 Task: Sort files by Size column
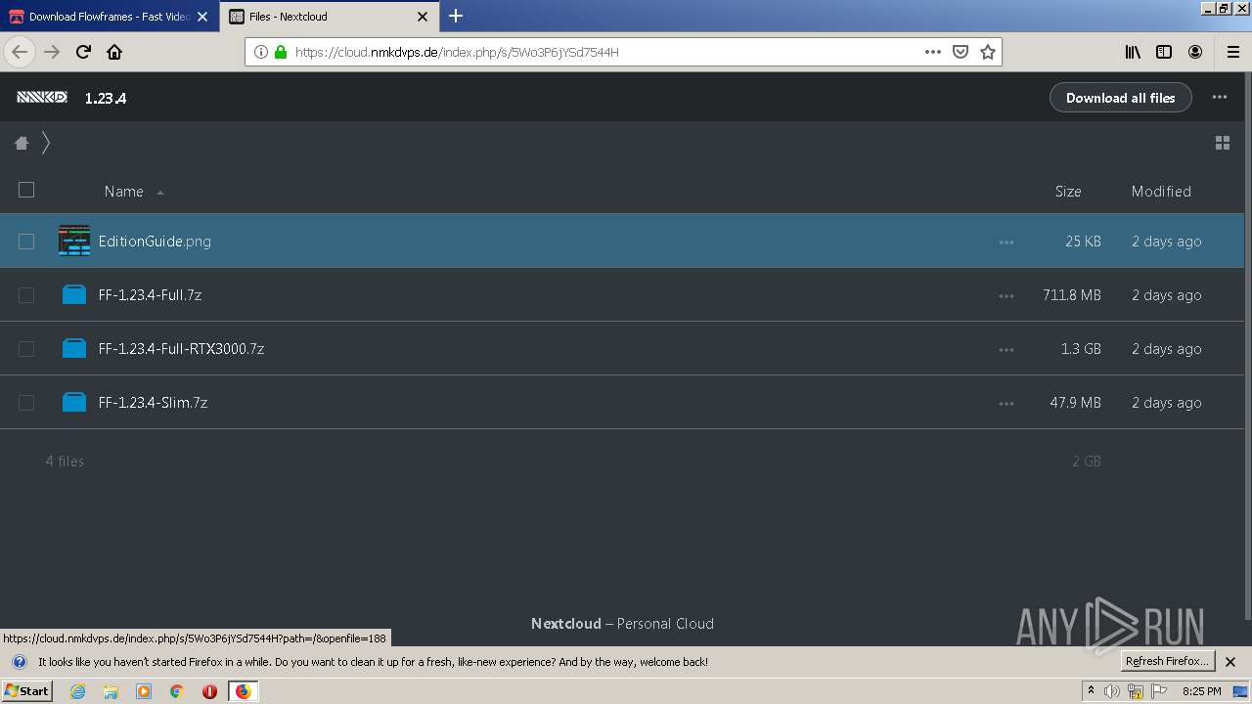[1068, 192]
